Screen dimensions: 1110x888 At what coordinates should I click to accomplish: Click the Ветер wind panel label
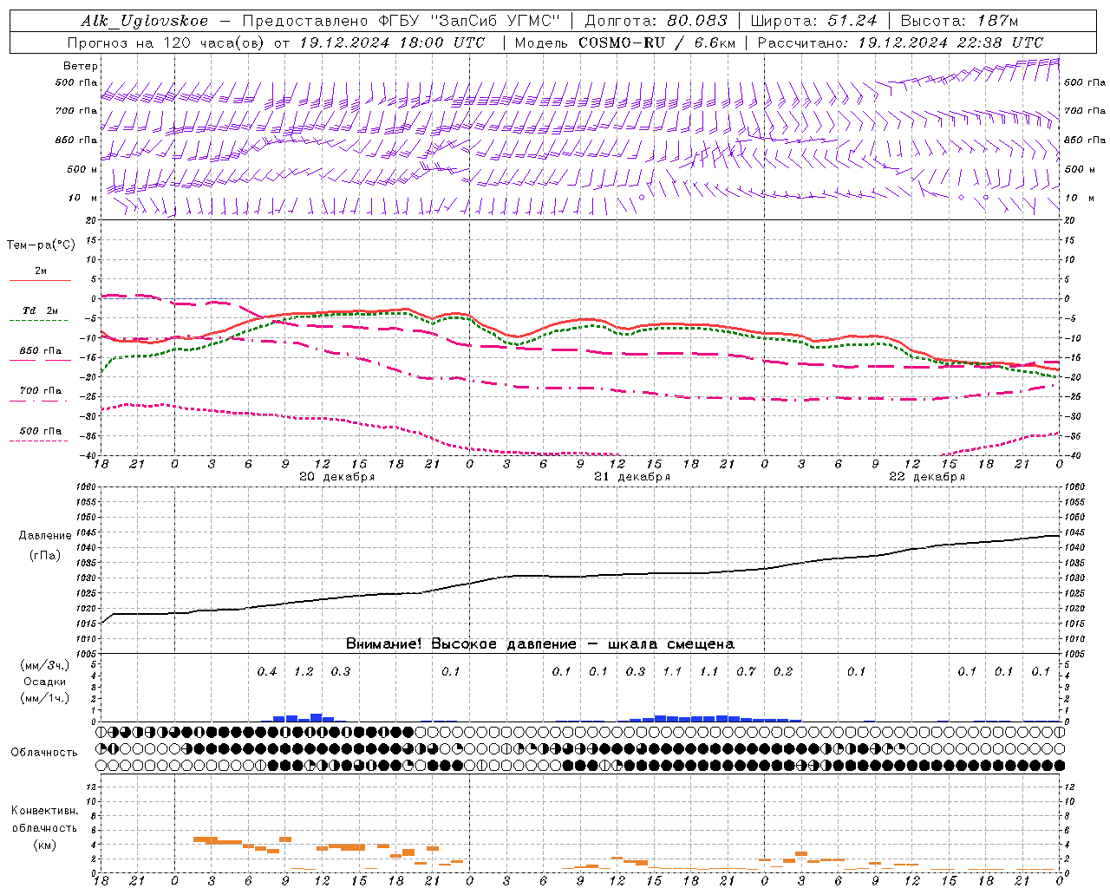click(x=81, y=66)
